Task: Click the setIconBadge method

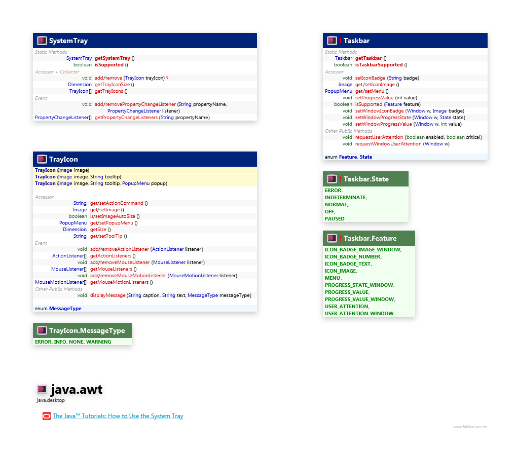Action: click(370, 78)
